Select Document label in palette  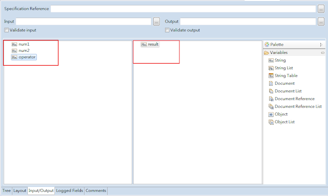coord(284,83)
